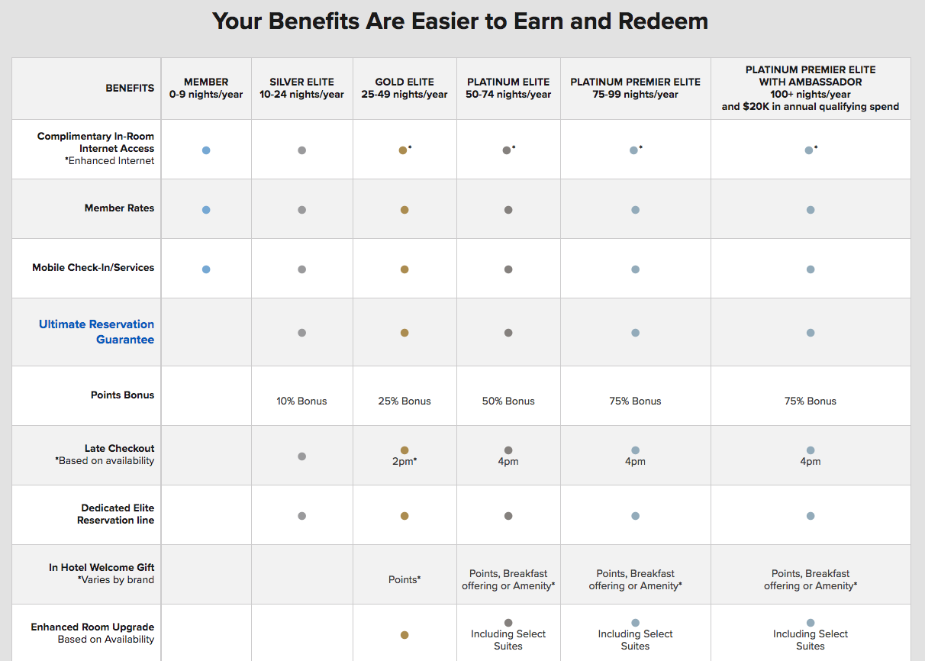This screenshot has height=661, width=925.
Task: Open the Ultimate Reservation Guarantee link
Action: (97, 332)
